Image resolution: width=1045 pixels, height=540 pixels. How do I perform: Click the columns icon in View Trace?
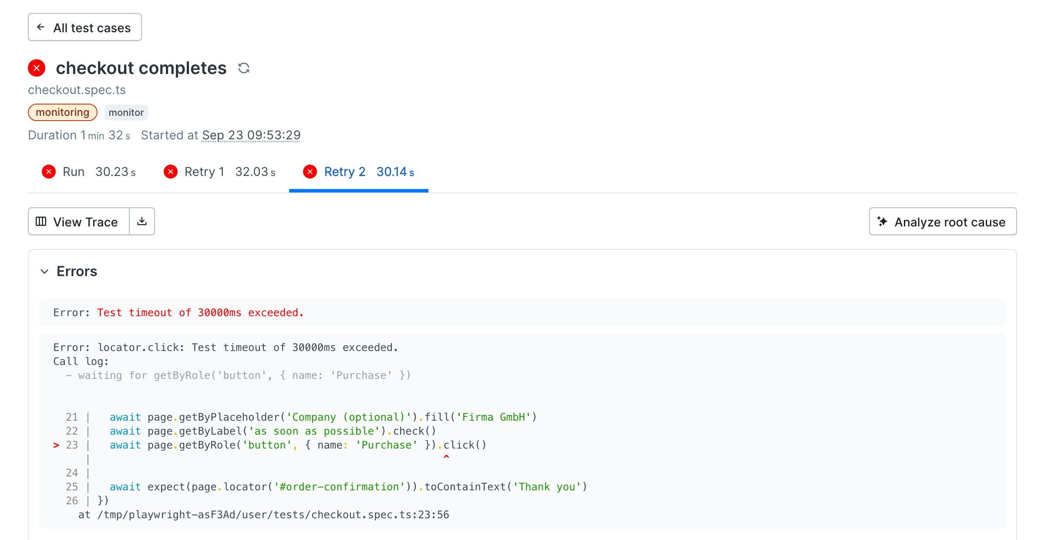(x=41, y=222)
